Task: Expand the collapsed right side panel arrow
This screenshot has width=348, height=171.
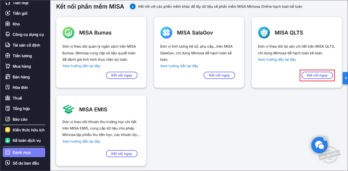Action: click(345, 78)
